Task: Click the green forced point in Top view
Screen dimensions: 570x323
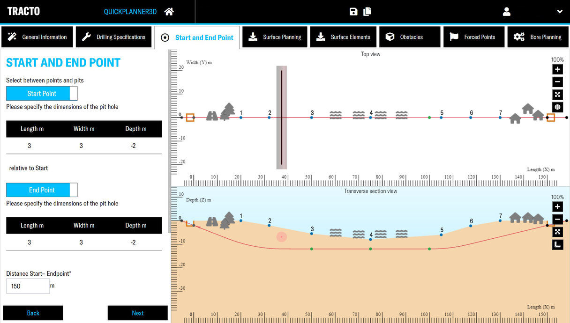Action: click(x=429, y=117)
